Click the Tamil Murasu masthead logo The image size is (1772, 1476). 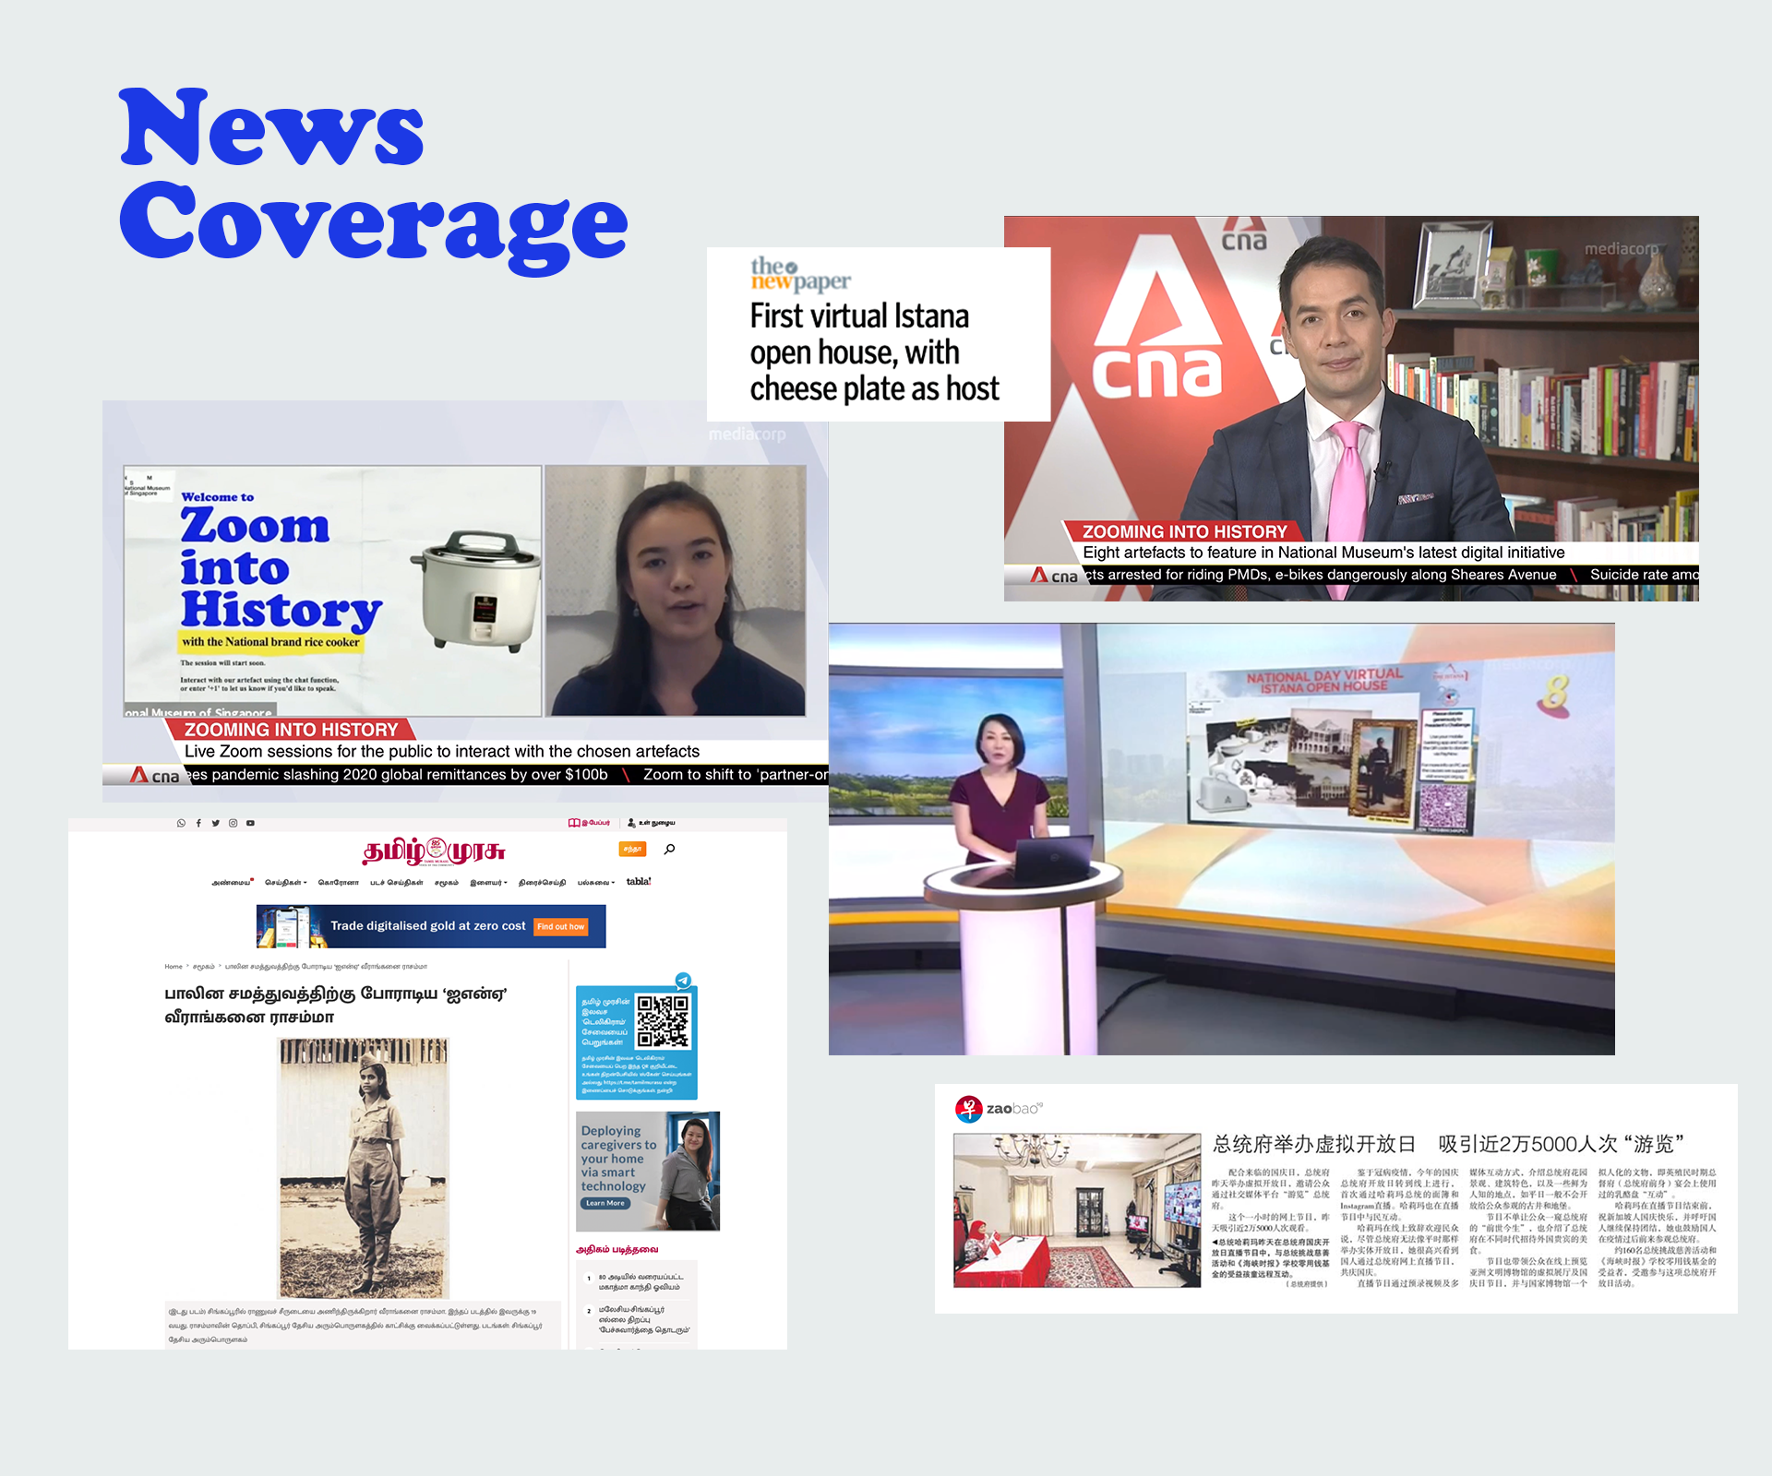pyautogui.click(x=434, y=850)
